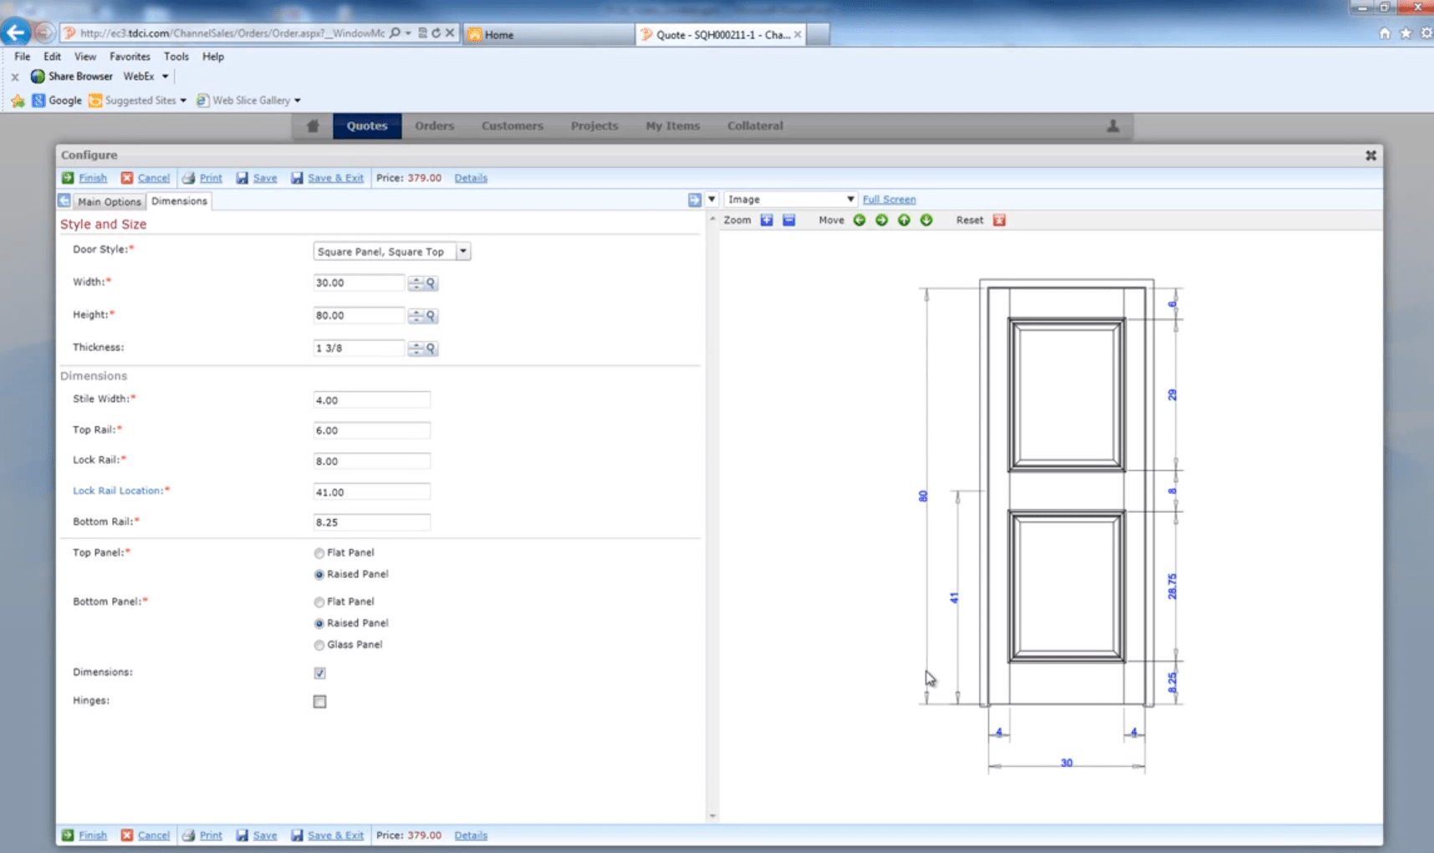Image resolution: width=1434 pixels, height=853 pixels.
Task: Click the Width stepper up arrow
Action: pos(417,279)
